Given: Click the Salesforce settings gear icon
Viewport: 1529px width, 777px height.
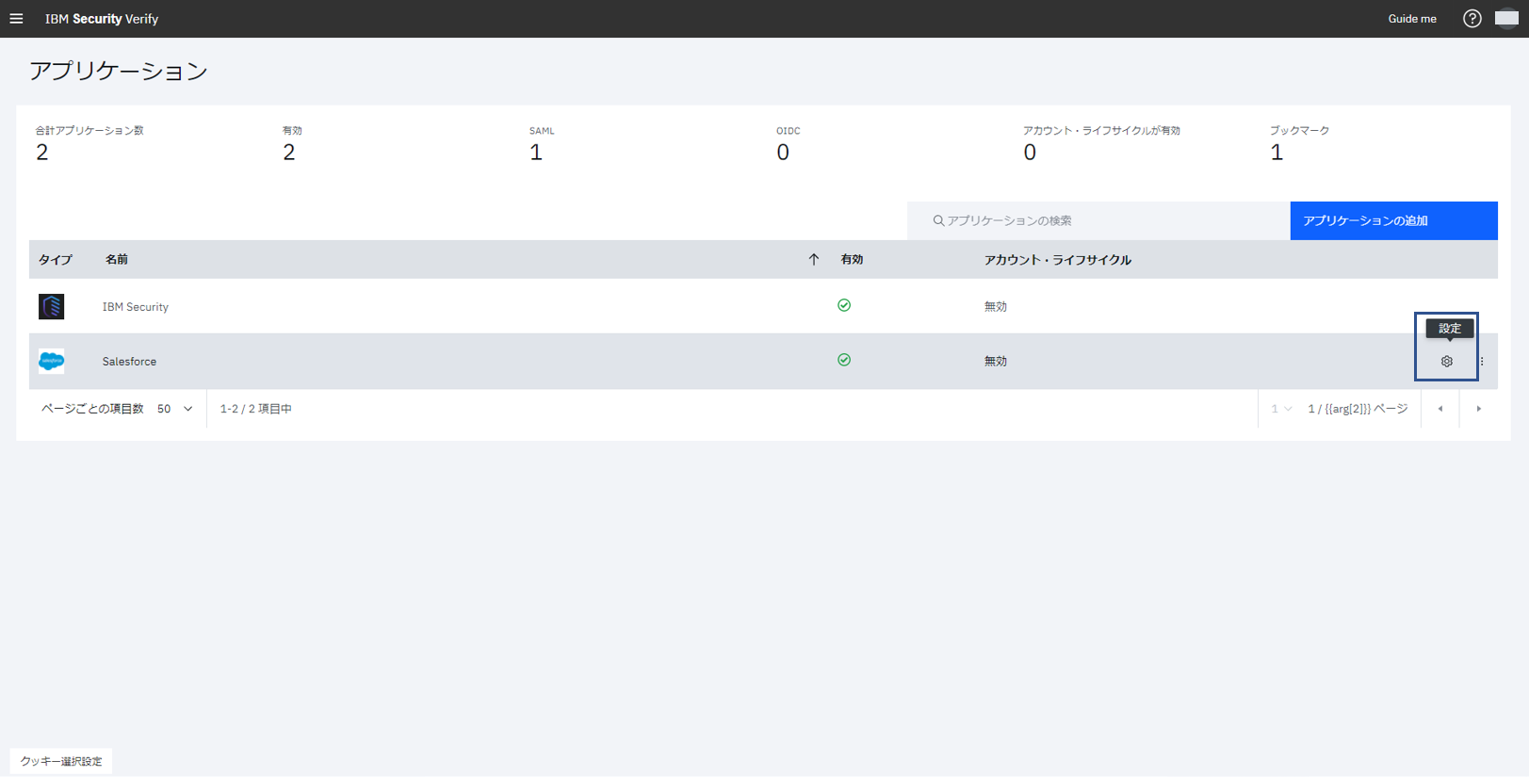Looking at the screenshot, I should 1447,362.
